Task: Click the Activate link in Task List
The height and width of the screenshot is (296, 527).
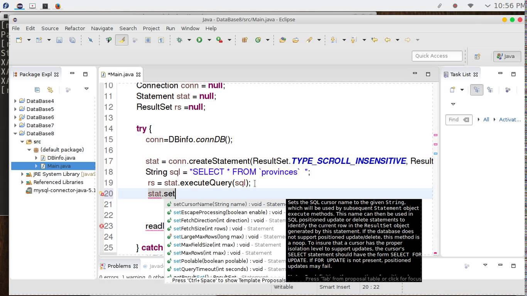Action: pyautogui.click(x=510, y=119)
